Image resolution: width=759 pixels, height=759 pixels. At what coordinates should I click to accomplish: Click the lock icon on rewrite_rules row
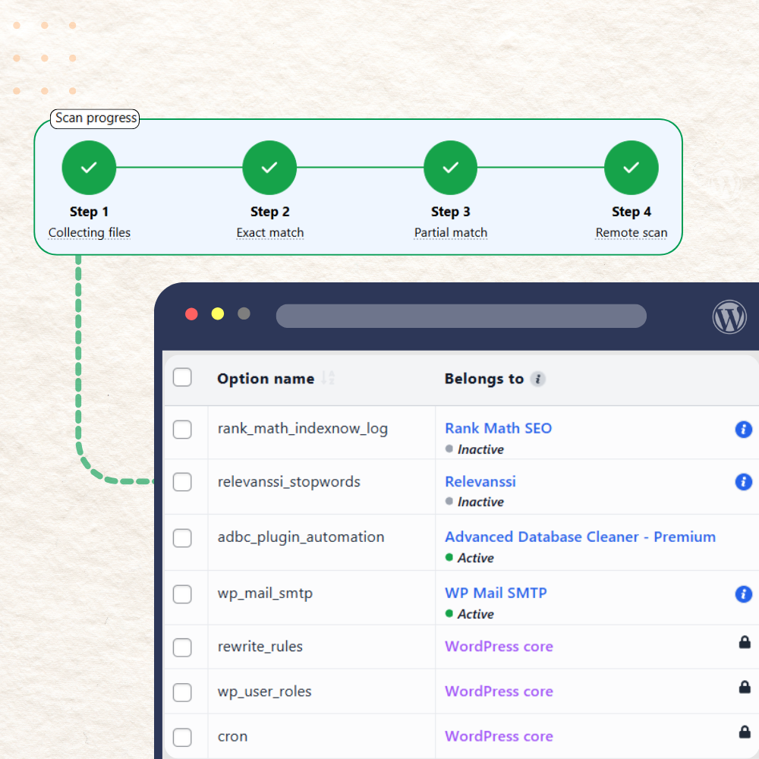745,642
